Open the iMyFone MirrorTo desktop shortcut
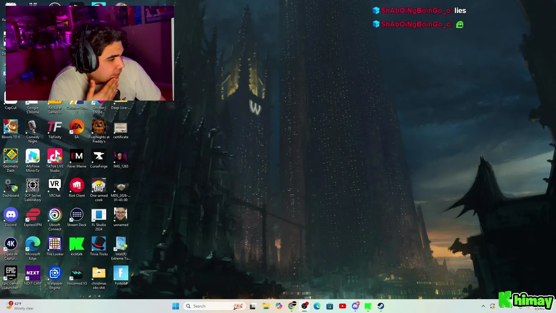 (x=33, y=156)
